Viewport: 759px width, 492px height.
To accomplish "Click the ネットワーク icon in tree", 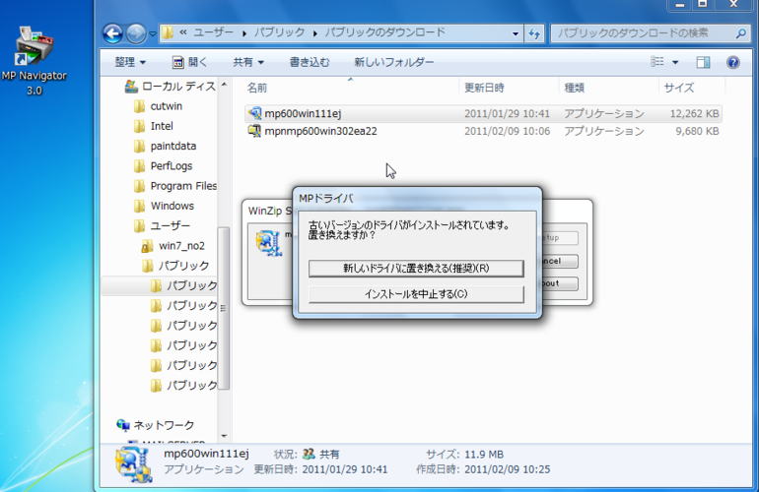I will coord(123,425).
